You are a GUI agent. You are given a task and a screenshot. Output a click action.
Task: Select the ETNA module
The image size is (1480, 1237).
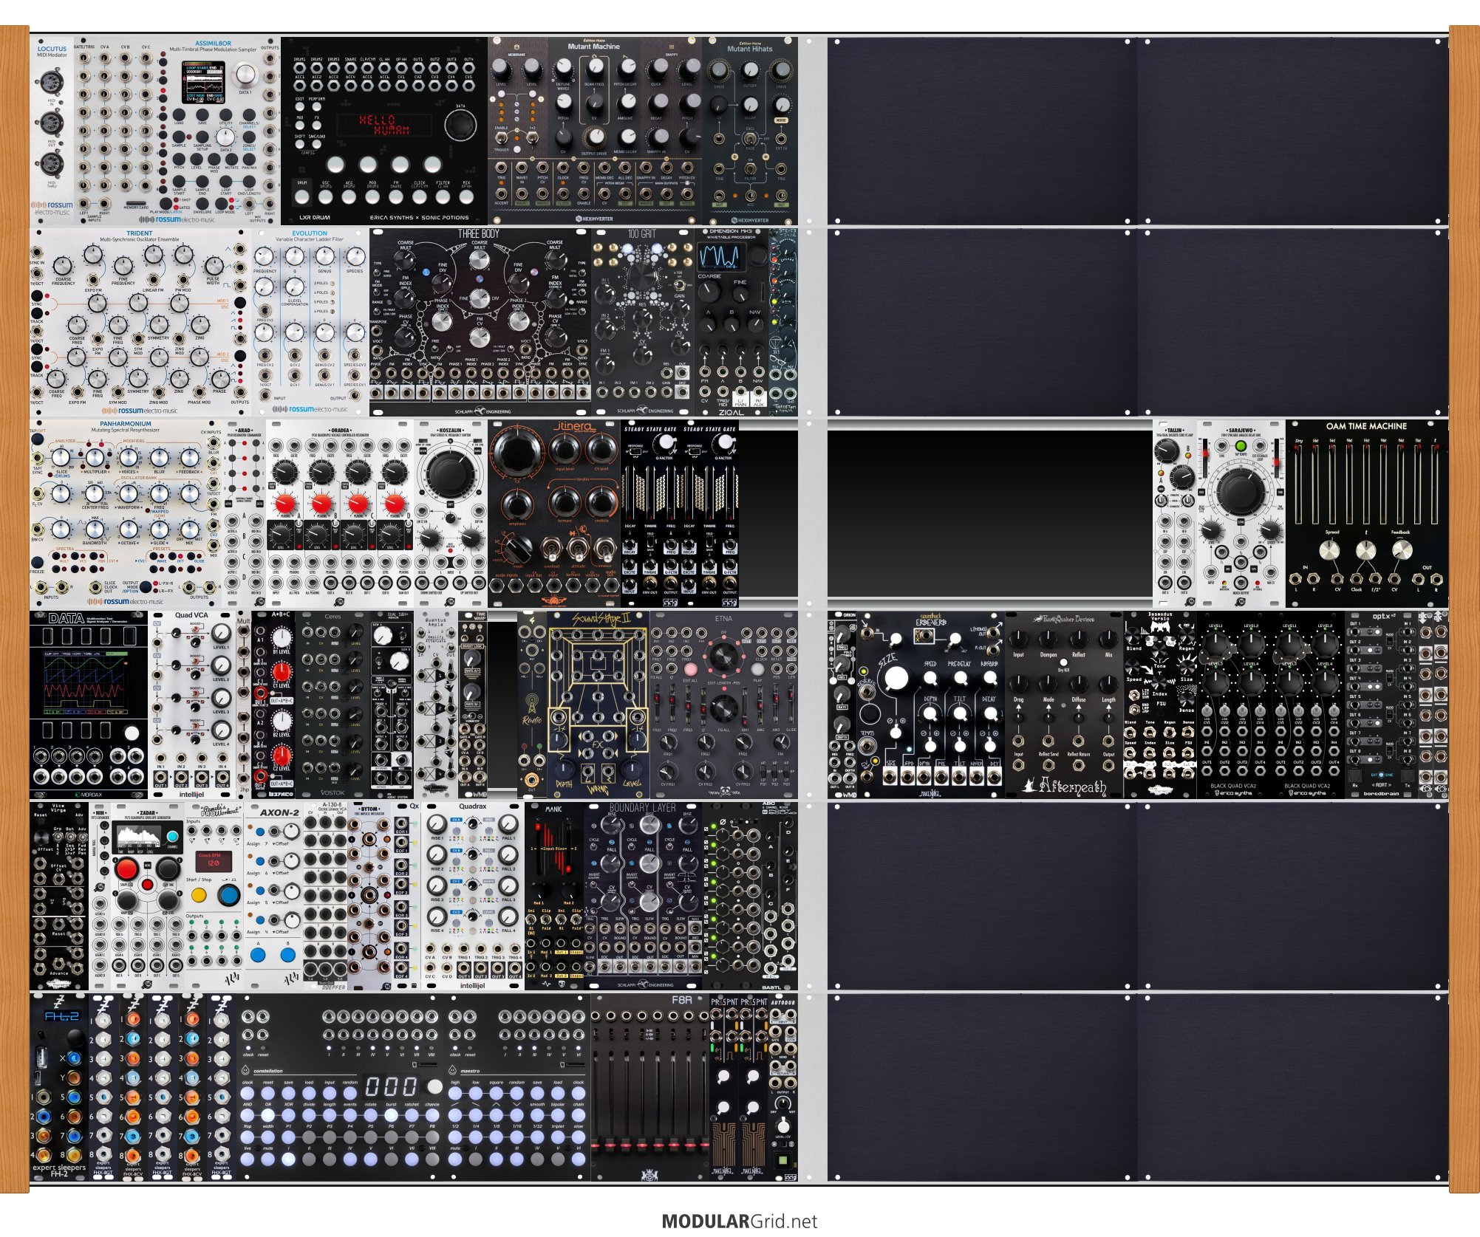(724, 705)
